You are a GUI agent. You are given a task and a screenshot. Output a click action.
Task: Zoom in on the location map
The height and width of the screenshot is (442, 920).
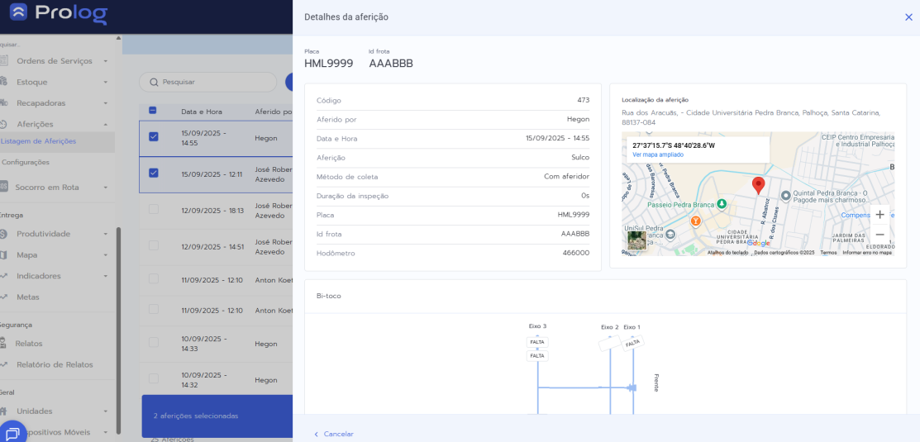(879, 215)
